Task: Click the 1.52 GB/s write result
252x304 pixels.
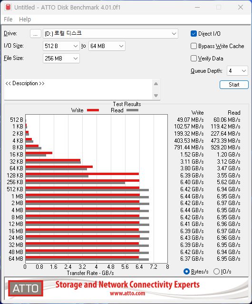Action: pos(192,155)
